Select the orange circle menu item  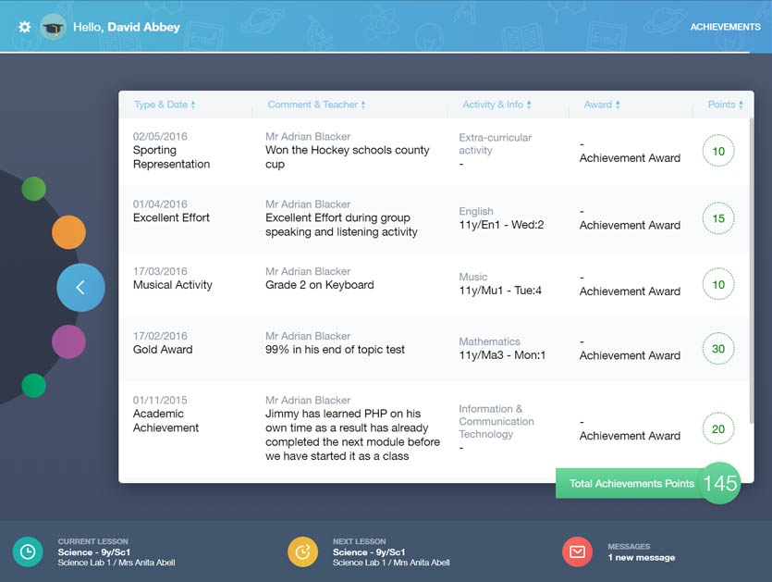68,232
